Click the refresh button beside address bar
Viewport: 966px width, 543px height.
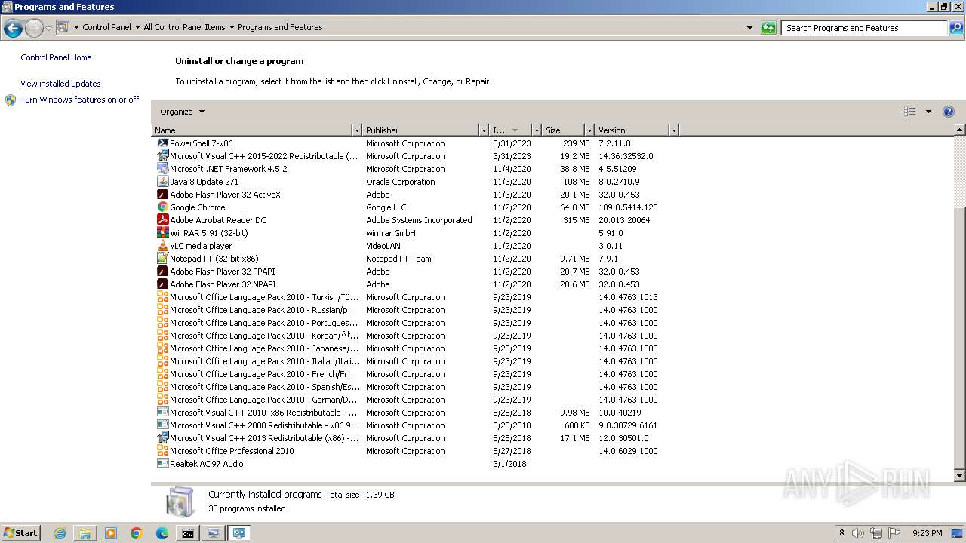click(x=768, y=28)
